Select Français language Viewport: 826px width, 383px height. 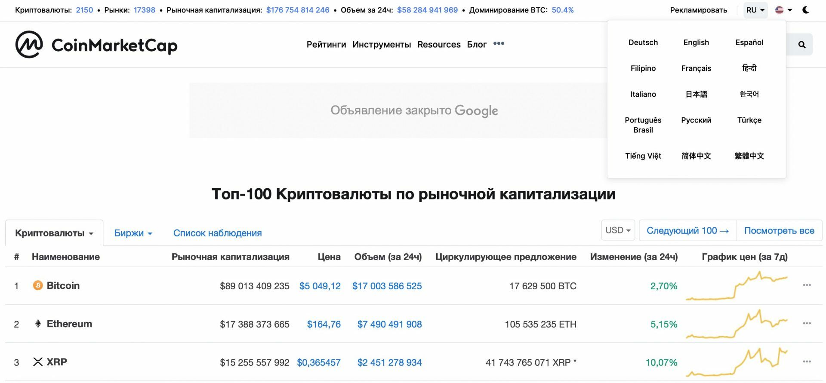click(696, 68)
